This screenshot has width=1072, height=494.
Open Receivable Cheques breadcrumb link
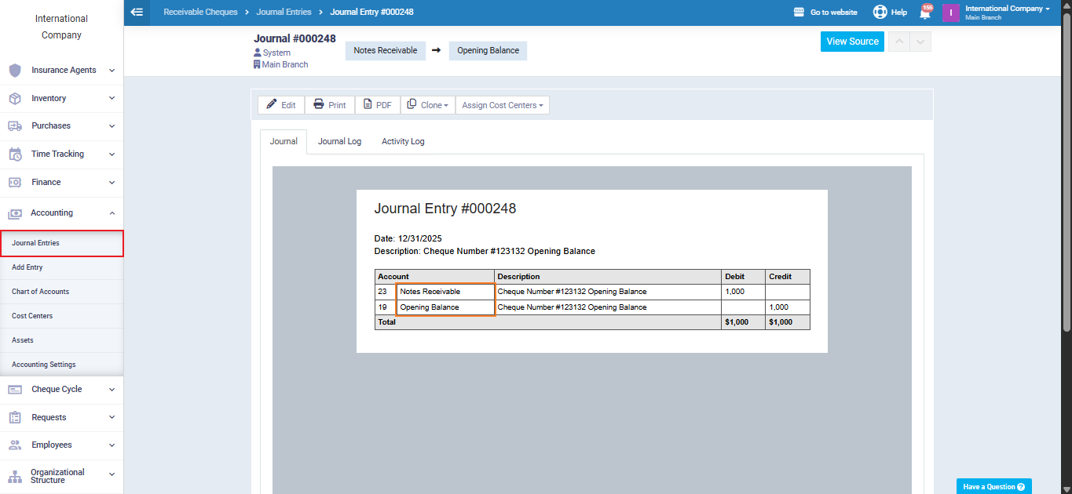[200, 13]
